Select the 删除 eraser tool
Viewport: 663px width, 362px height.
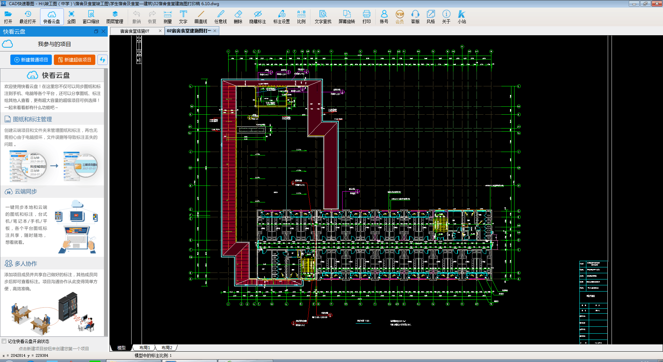[x=238, y=17]
